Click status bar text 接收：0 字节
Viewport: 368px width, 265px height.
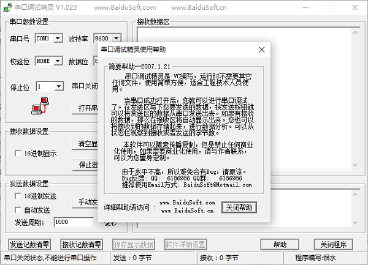pyautogui.click(x=219, y=258)
